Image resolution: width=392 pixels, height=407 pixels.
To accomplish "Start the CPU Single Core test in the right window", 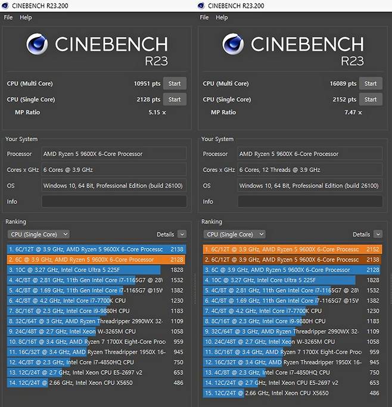I will 371,100.
